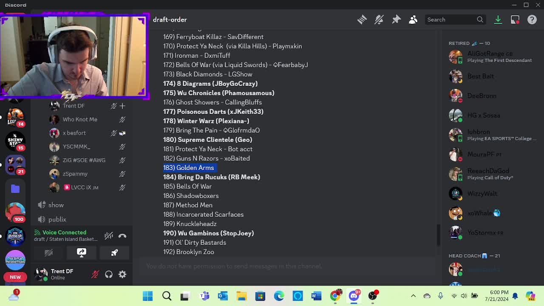Disconnect from the voice channel
The width and height of the screenshot is (544, 306).
(x=122, y=235)
